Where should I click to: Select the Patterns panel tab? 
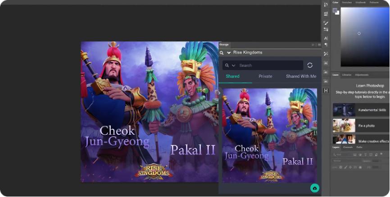pyautogui.click(x=374, y=3)
